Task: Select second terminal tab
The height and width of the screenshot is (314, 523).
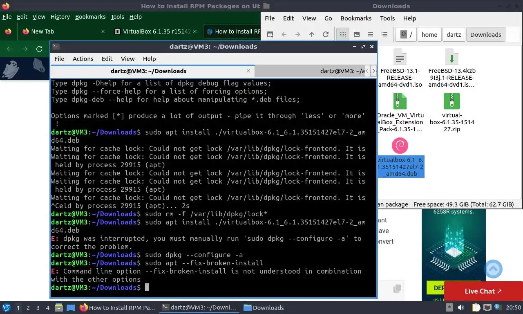Action: [310, 71]
